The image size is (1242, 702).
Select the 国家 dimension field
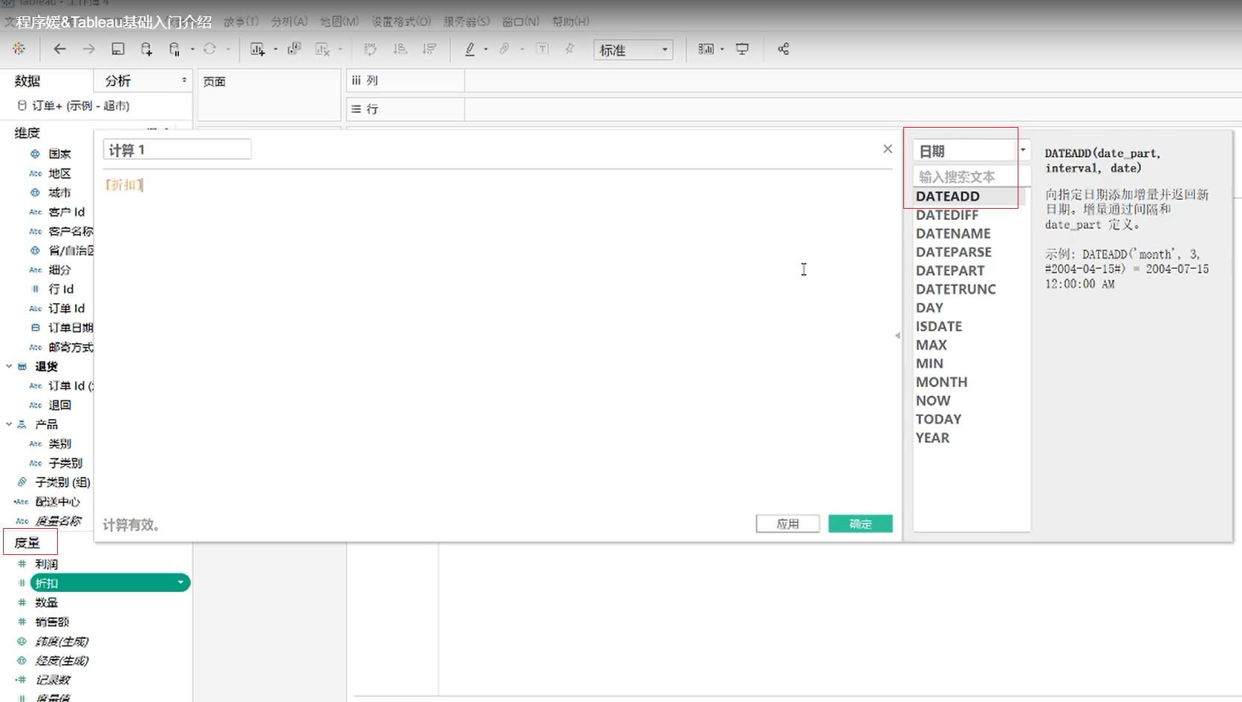point(59,154)
